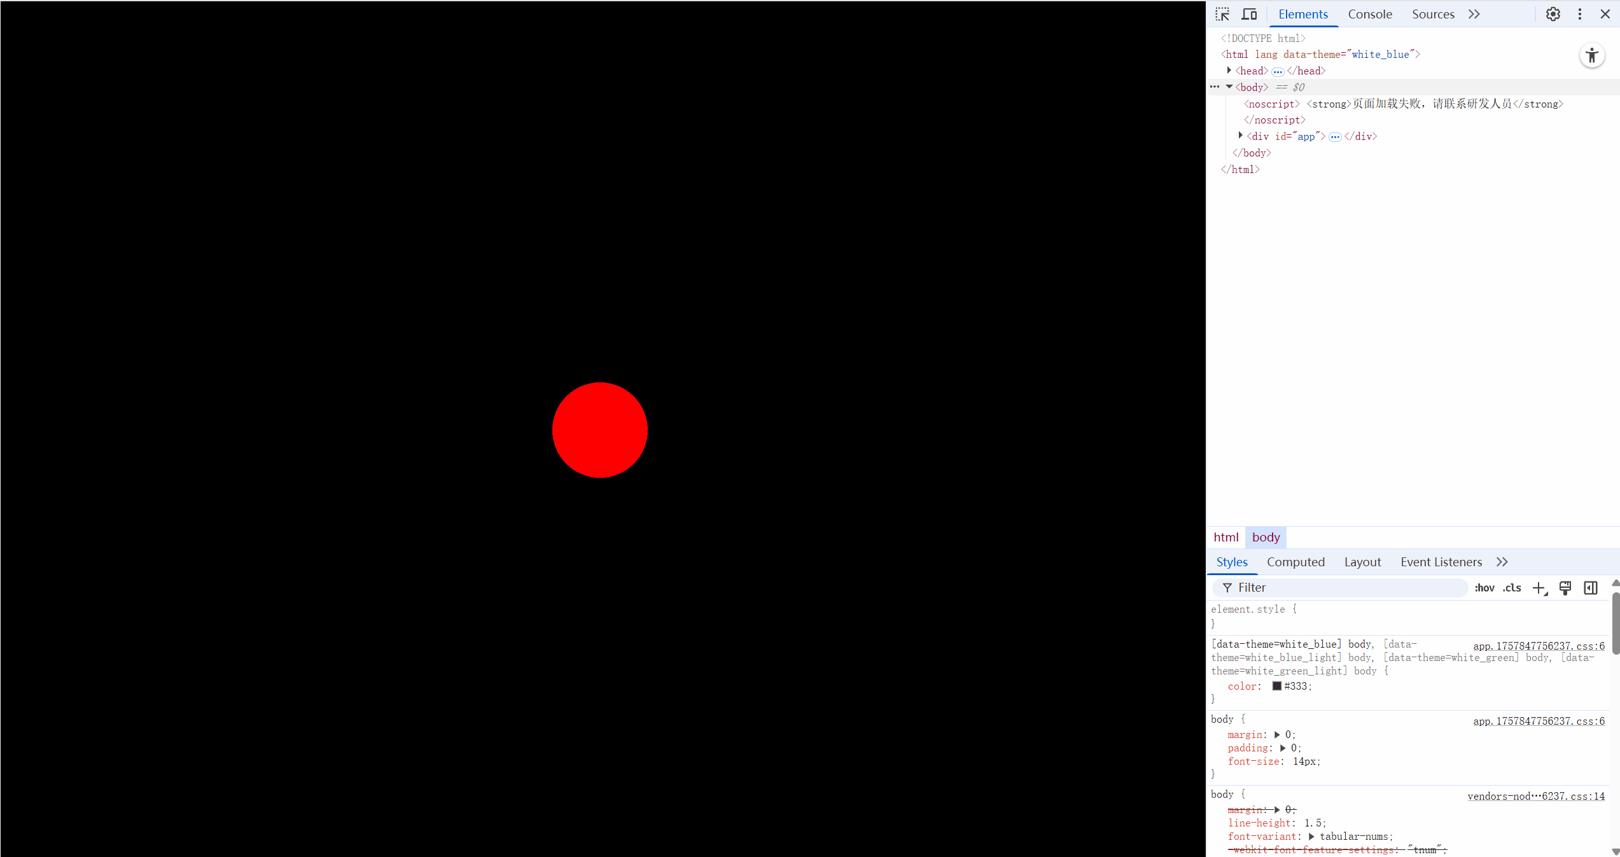
Task: Click the new style rule plus icon
Action: tap(1539, 588)
